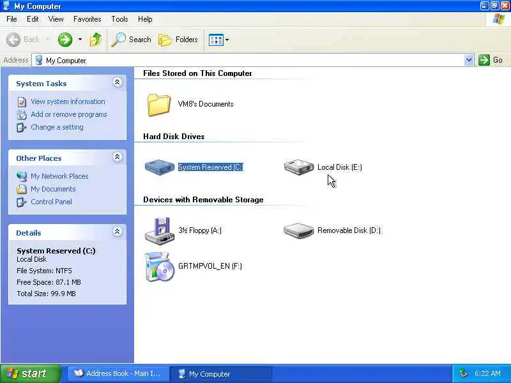This screenshot has height=383, width=511.
Task: Click the Change a setting icon
Action: tap(22, 127)
